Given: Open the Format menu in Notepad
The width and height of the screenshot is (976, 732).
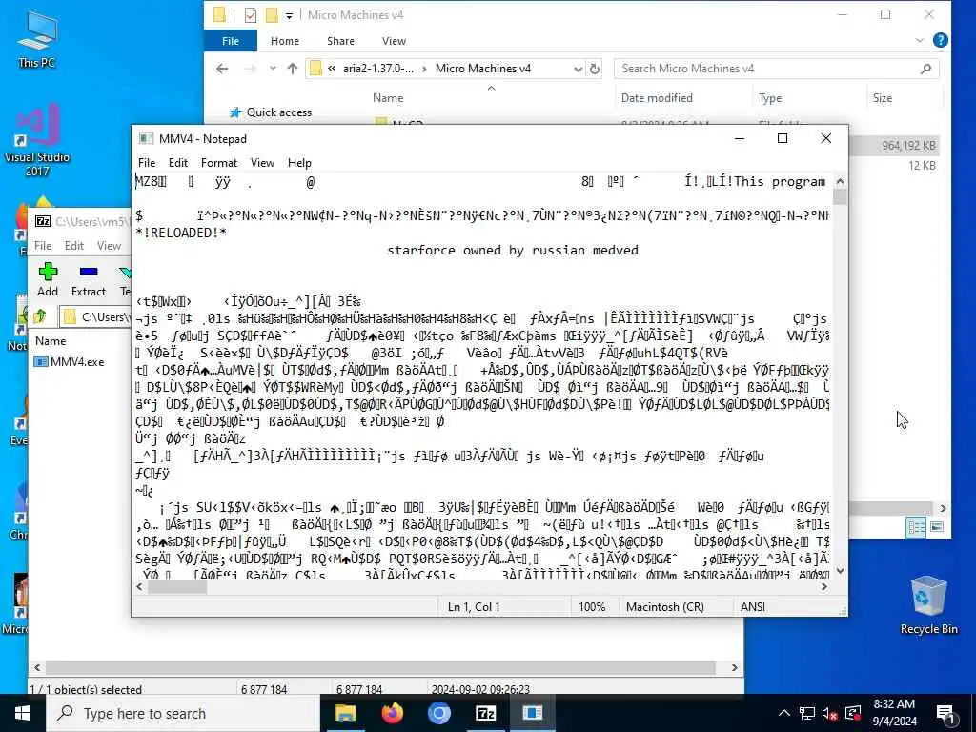Looking at the screenshot, I should click(x=219, y=163).
